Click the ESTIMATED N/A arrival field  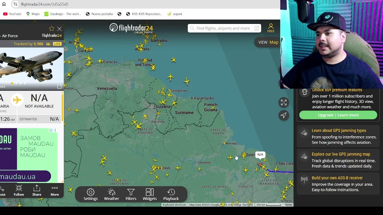coord(39,119)
